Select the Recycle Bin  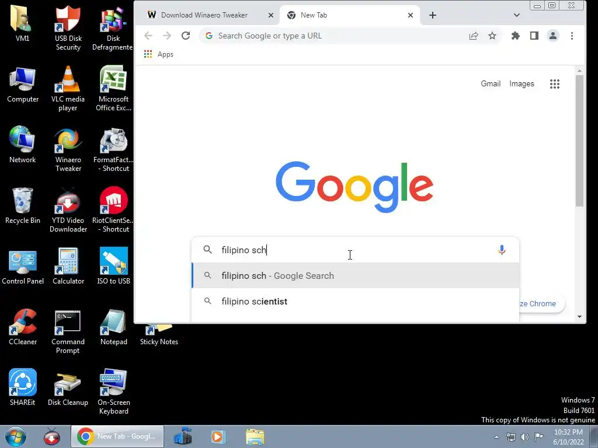tap(23, 206)
